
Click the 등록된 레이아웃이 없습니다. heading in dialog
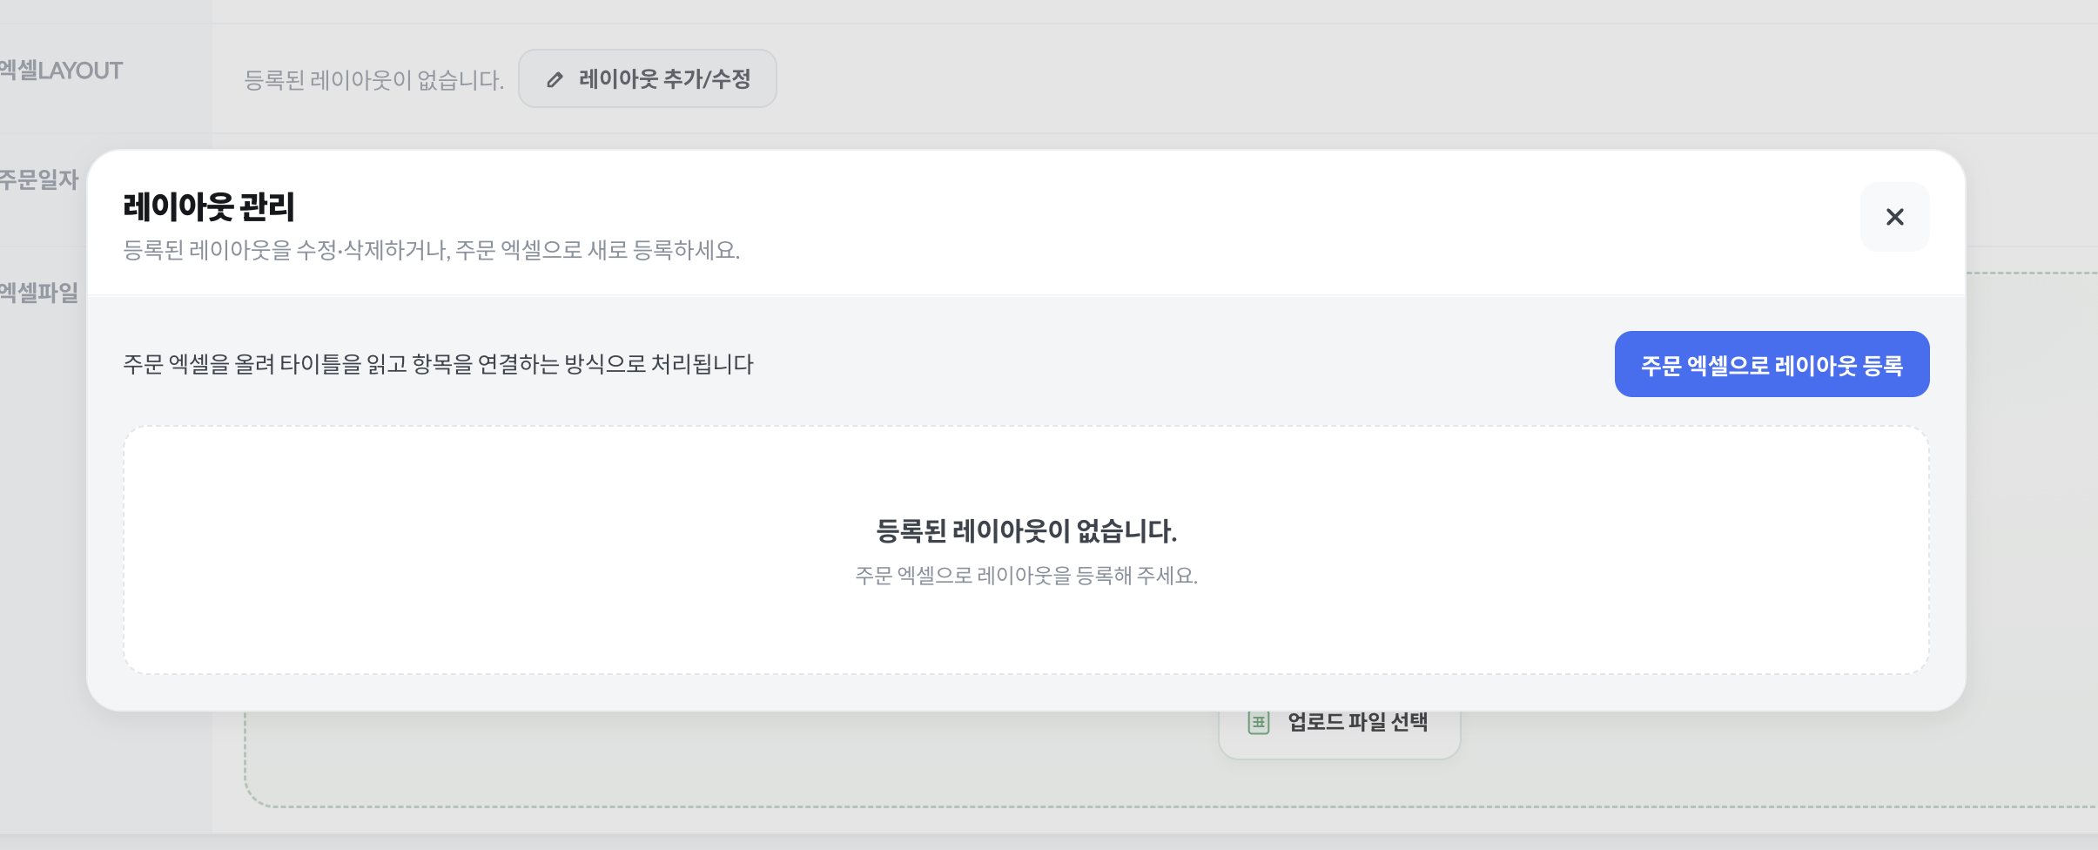(x=1026, y=531)
